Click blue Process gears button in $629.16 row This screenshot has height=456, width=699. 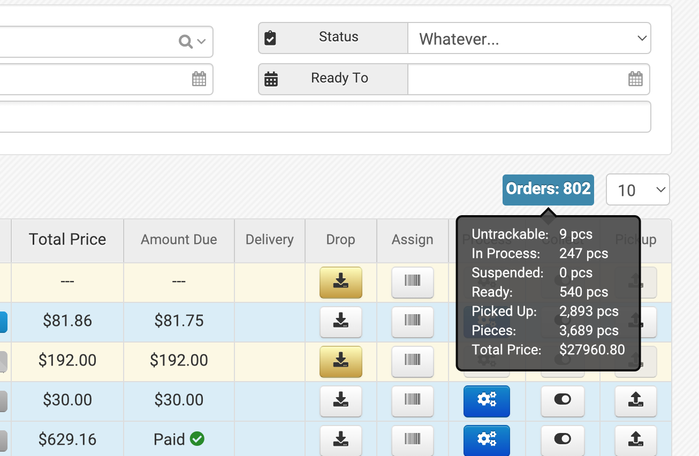pyautogui.click(x=487, y=440)
